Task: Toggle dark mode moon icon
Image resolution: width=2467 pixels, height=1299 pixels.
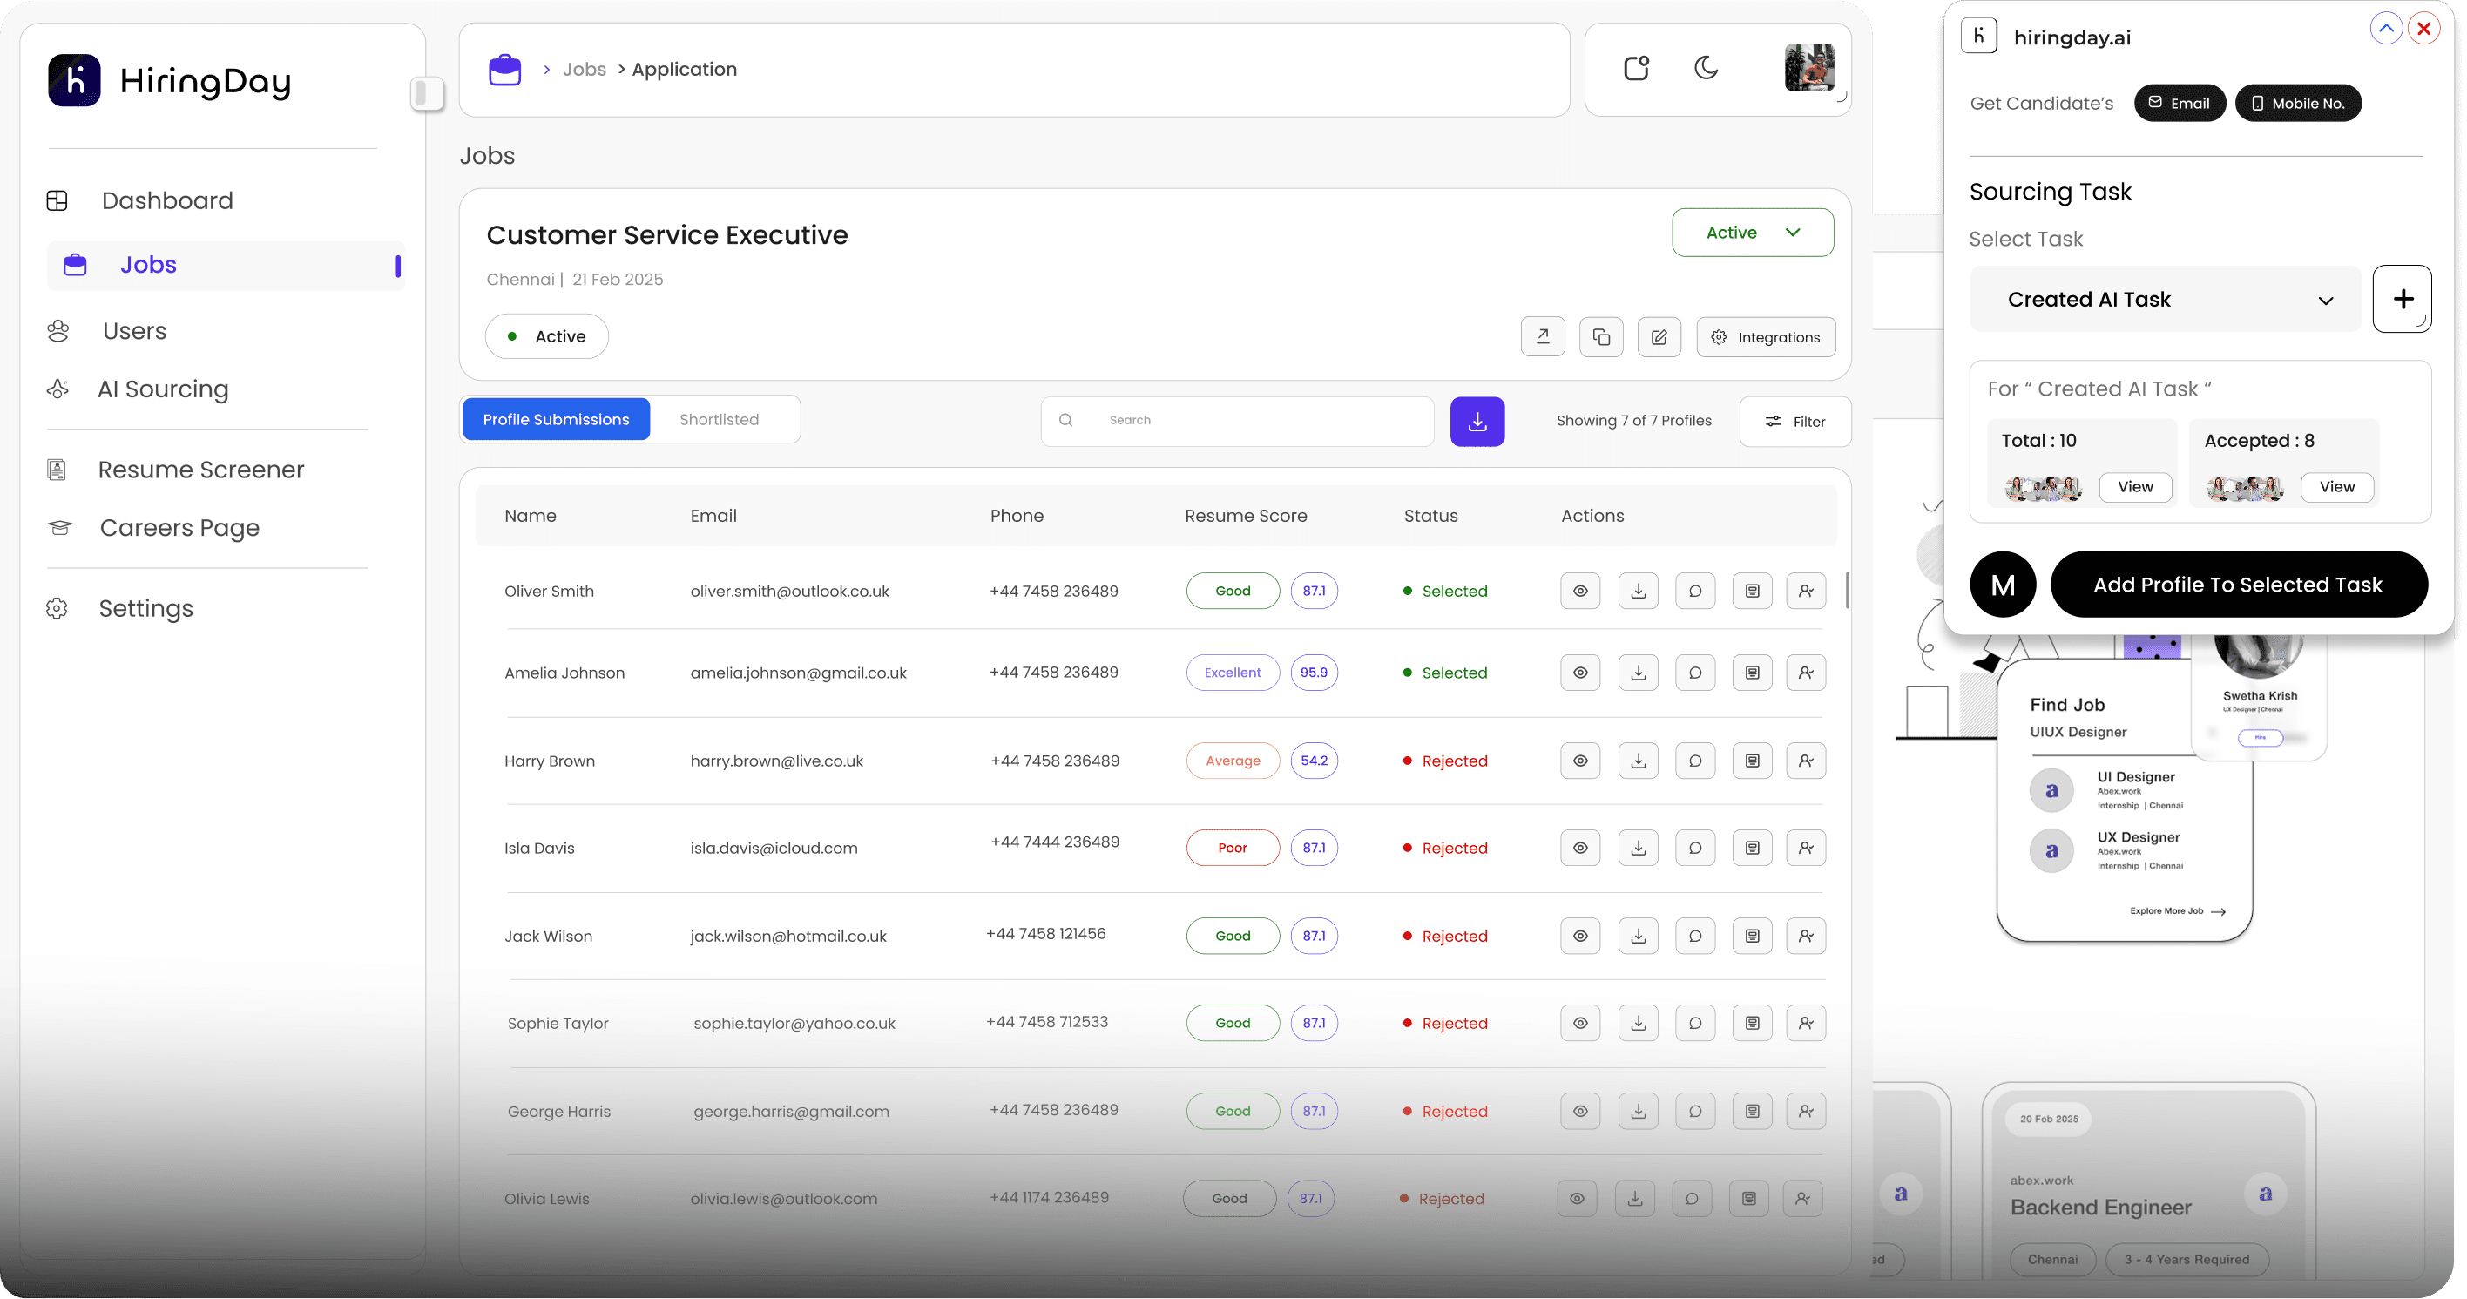Action: point(1706,68)
